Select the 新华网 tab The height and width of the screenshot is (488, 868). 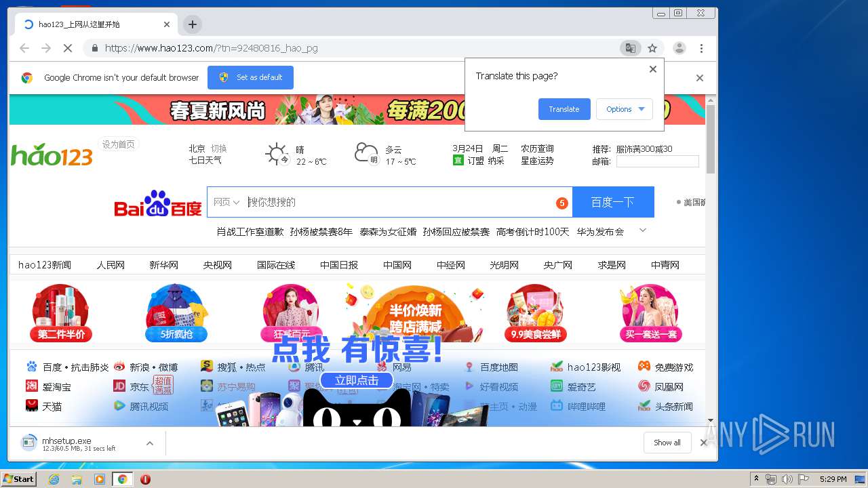click(164, 265)
